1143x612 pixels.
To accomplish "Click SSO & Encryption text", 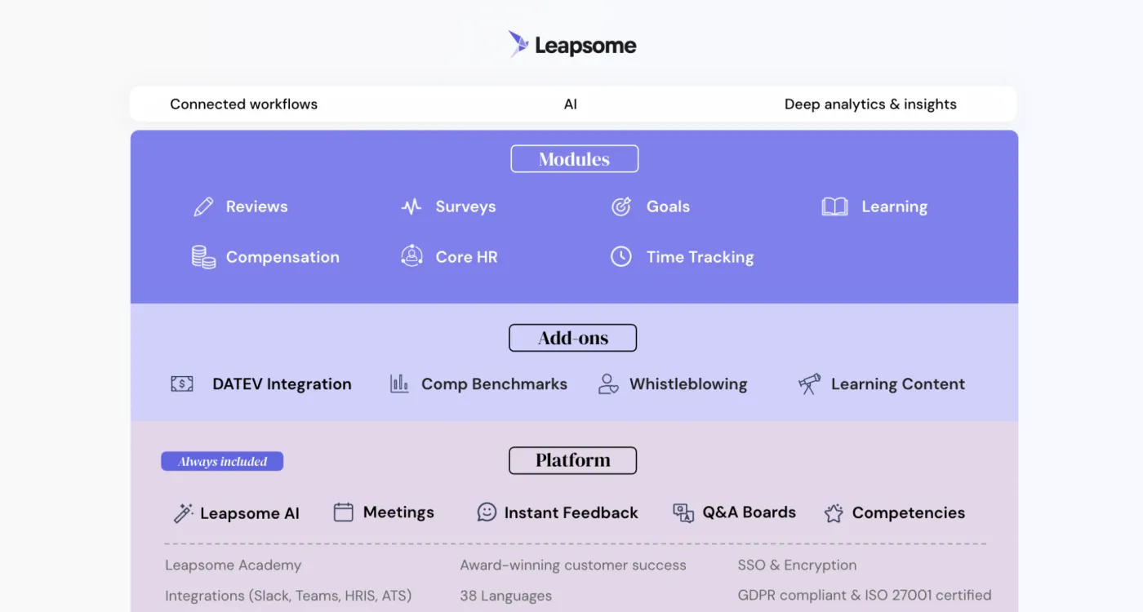I will (797, 565).
